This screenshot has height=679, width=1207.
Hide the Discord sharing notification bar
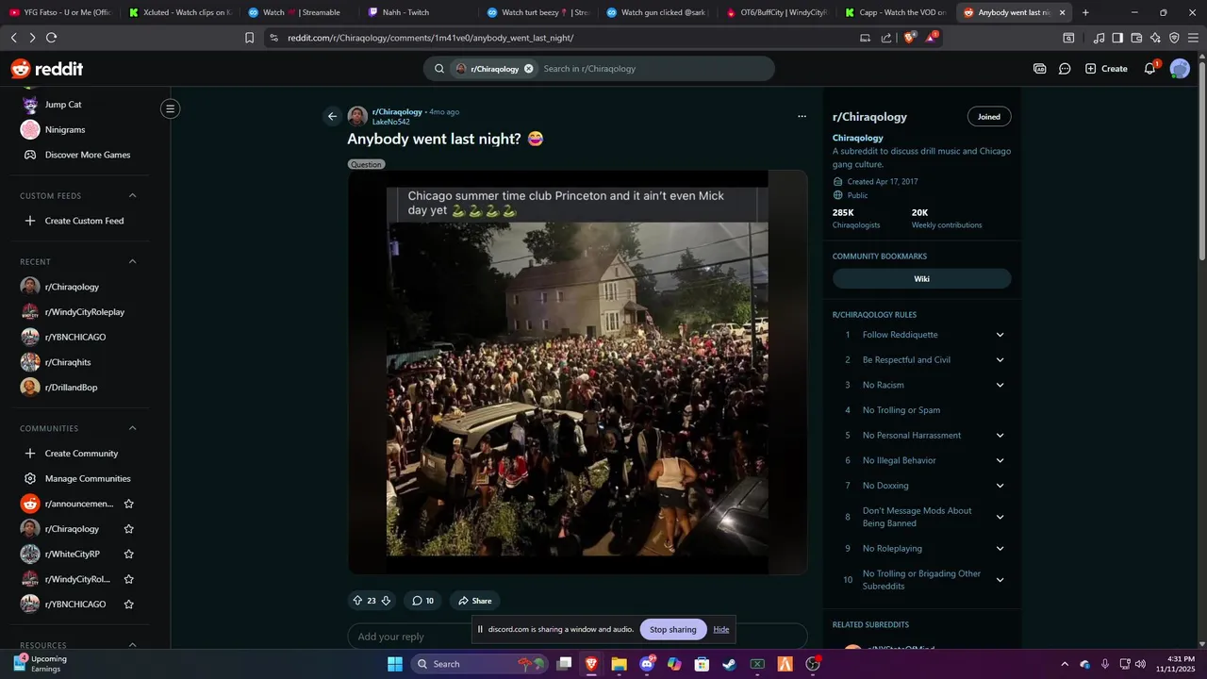coord(721,630)
